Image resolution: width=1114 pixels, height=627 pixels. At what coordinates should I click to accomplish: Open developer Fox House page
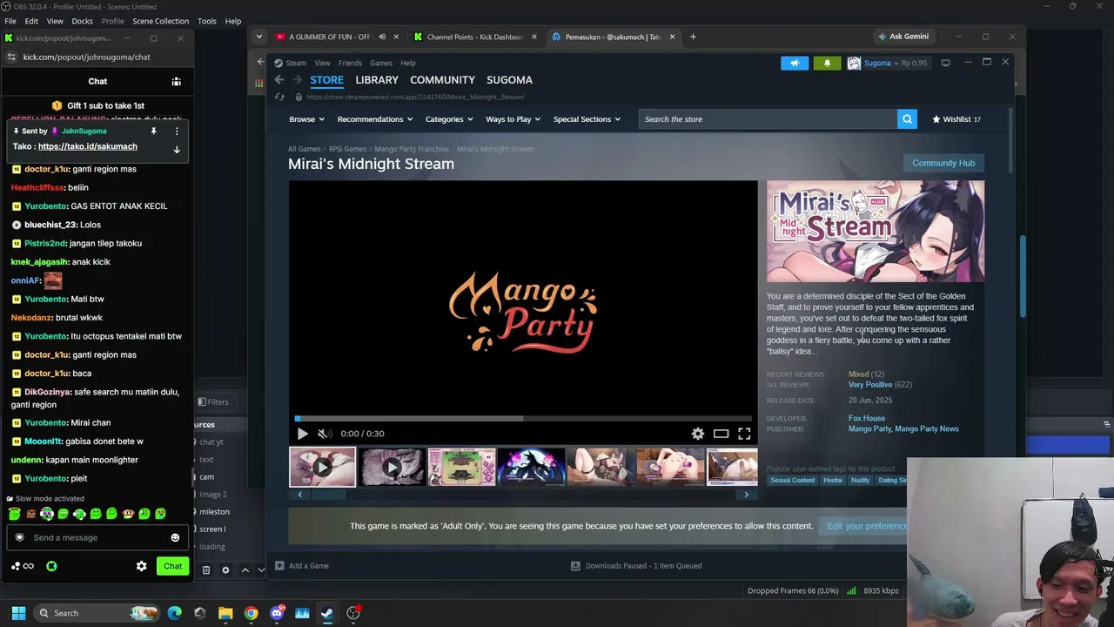(x=867, y=419)
